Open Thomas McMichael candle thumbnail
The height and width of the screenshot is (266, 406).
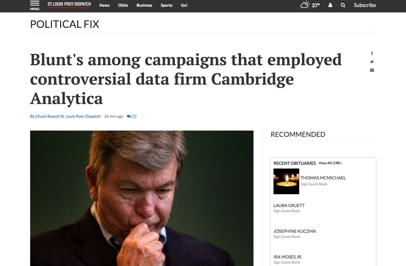pos(286,181)
